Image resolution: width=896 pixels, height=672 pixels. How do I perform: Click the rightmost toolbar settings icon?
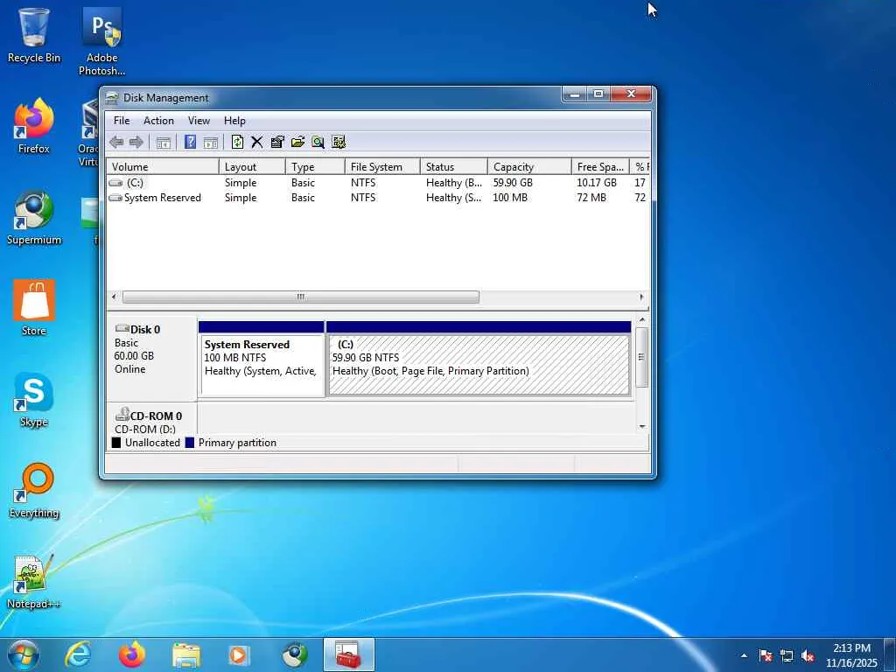[x=339, y=142]
